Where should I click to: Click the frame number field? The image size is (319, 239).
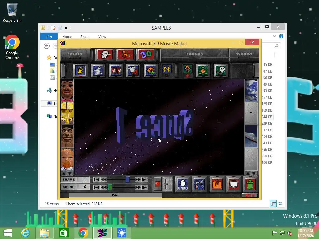pyautogui.click(x=83, y=180)
